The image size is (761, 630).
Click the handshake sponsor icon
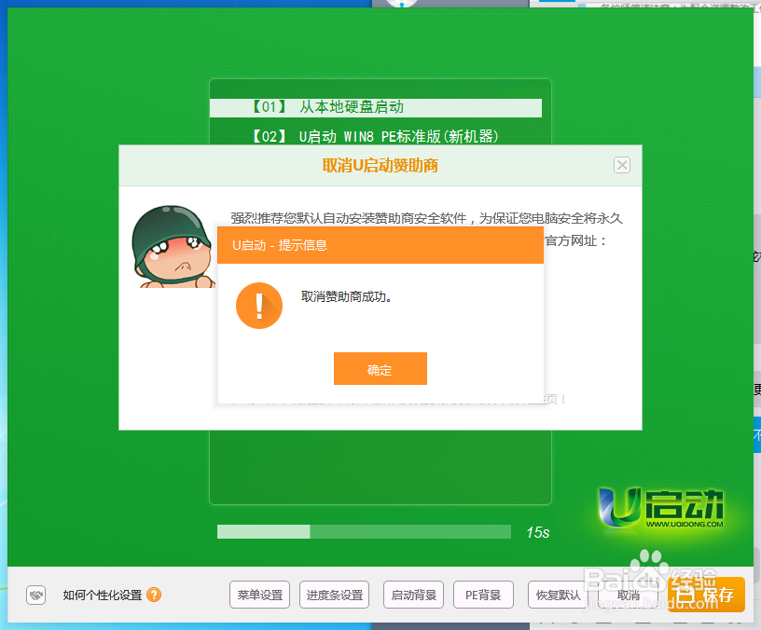[x=36, y=595]
